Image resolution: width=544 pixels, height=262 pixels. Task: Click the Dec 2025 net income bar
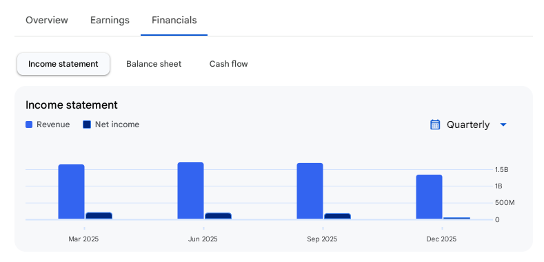[457, 218]
